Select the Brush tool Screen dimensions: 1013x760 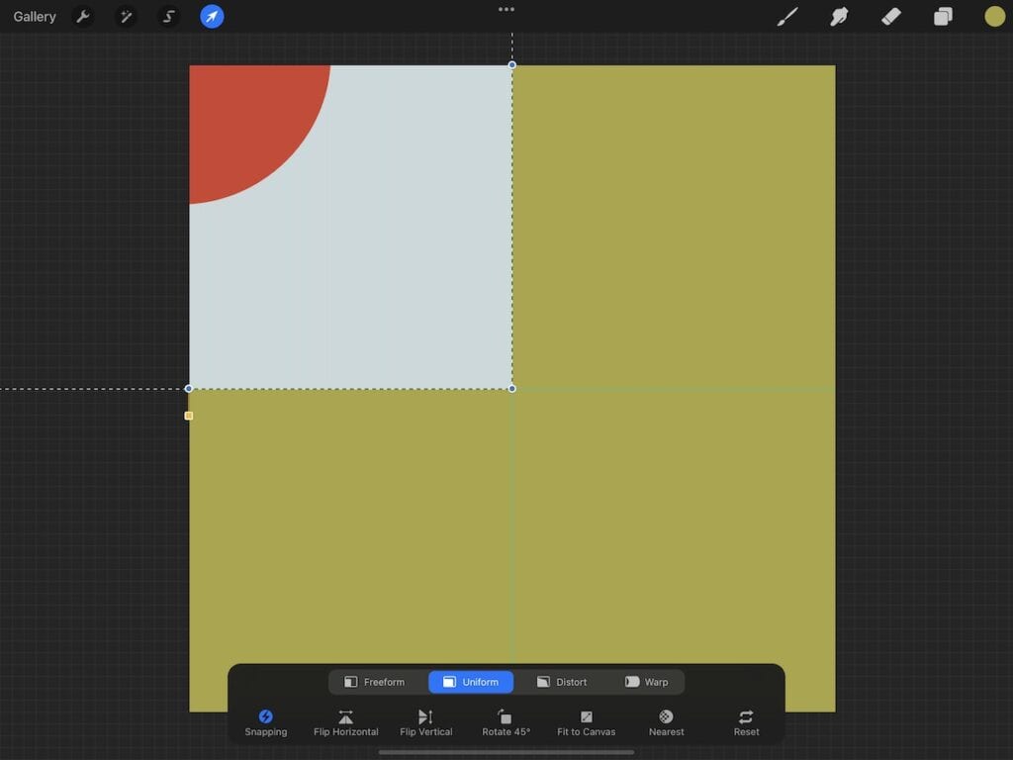(786, 16)
